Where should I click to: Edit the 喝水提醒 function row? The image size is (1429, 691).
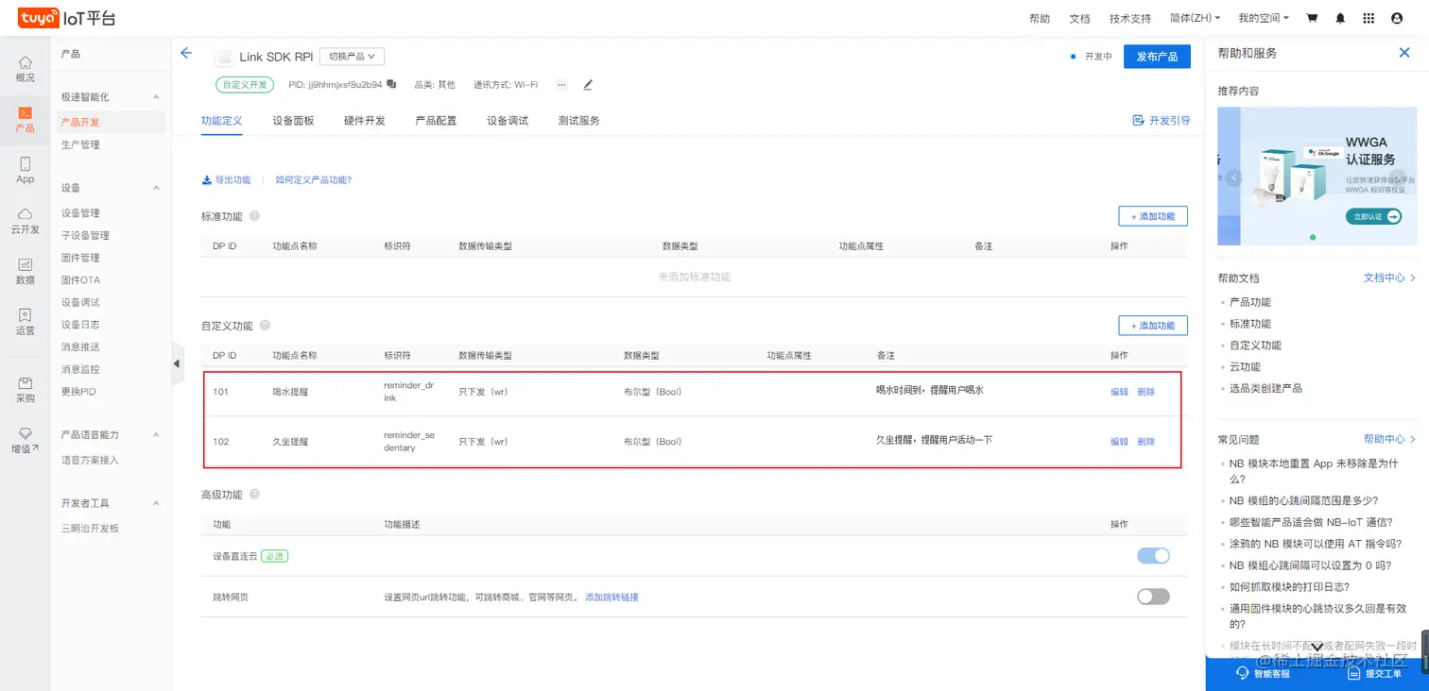click(1119, 392)
